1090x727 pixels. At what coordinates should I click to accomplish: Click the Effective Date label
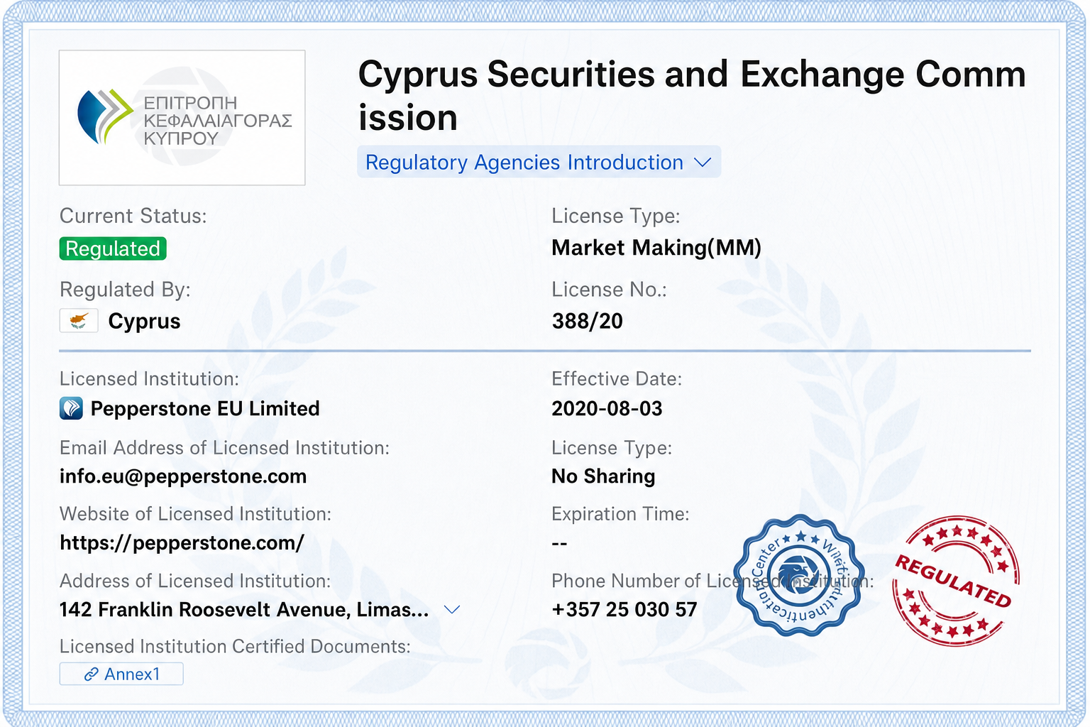[x=617, y=379]
